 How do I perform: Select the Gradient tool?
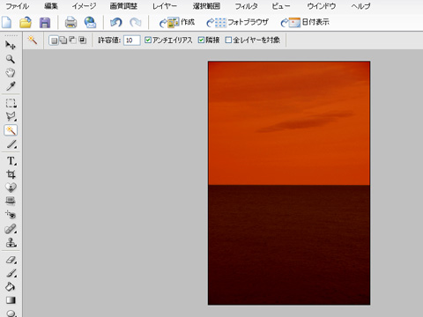[11, 300]
